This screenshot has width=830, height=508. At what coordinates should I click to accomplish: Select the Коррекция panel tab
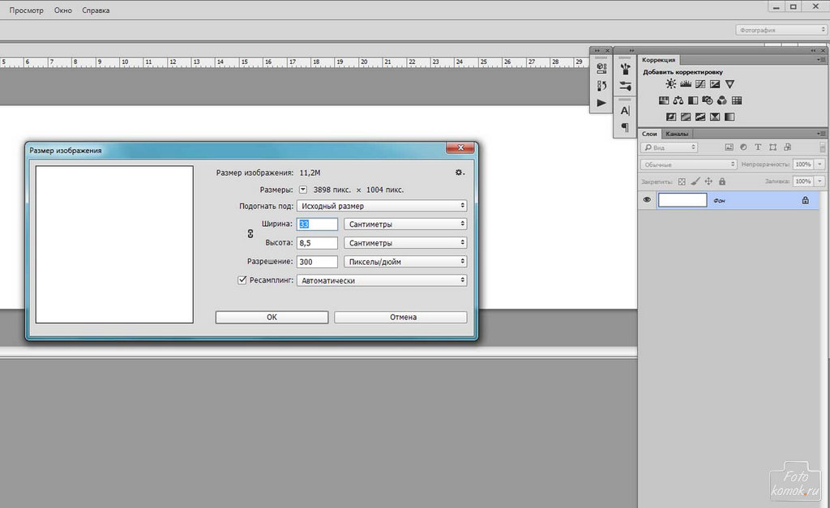coord(658,60)
